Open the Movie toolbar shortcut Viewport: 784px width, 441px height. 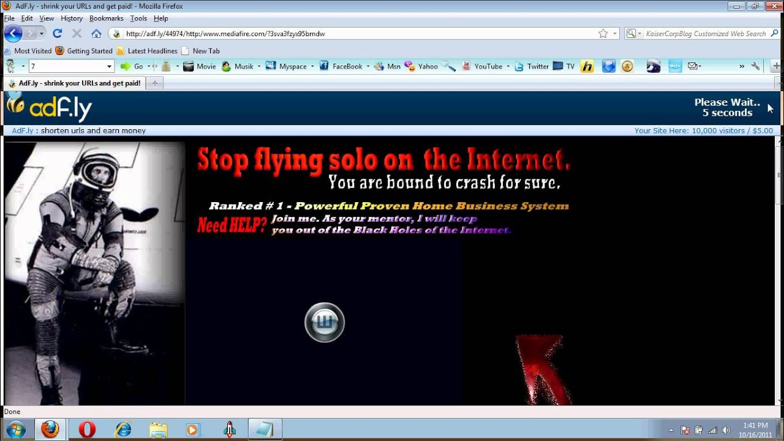[x=200, y=66]
